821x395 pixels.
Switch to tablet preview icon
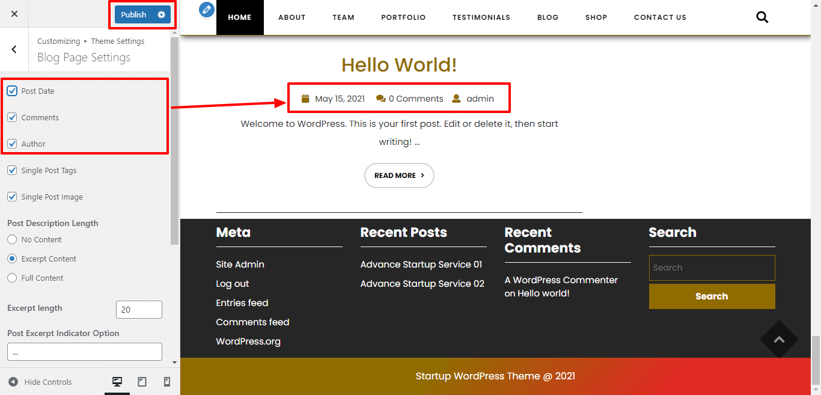point(142,382)
